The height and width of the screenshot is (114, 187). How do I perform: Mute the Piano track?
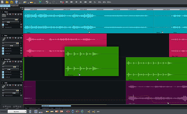pos(10,14)
